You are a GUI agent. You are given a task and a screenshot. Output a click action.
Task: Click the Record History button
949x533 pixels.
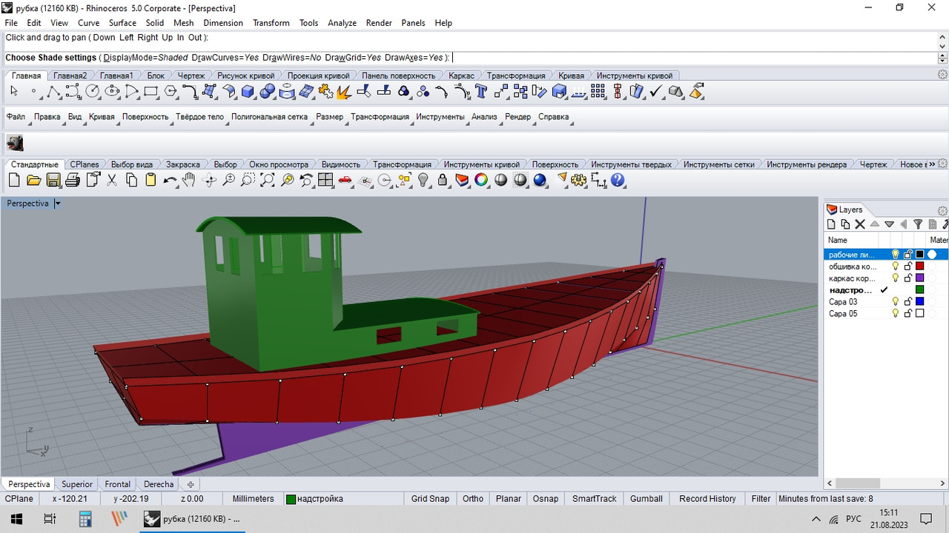(x=707, y=499)
